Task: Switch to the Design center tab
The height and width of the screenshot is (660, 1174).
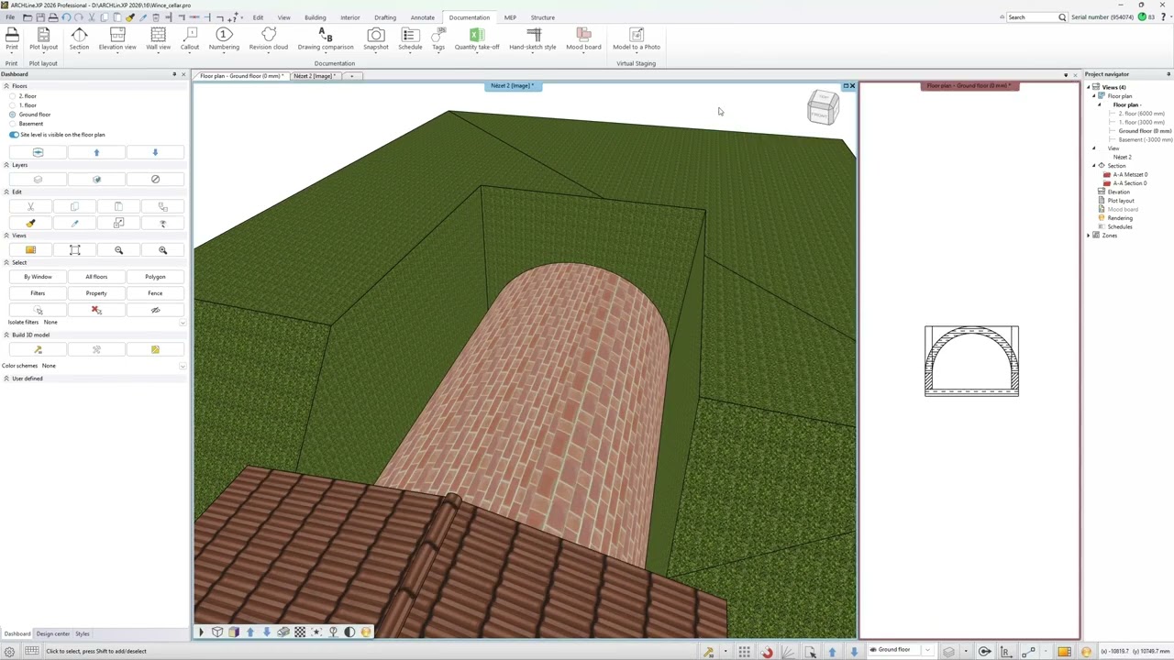Action: [x=53, y=633]
